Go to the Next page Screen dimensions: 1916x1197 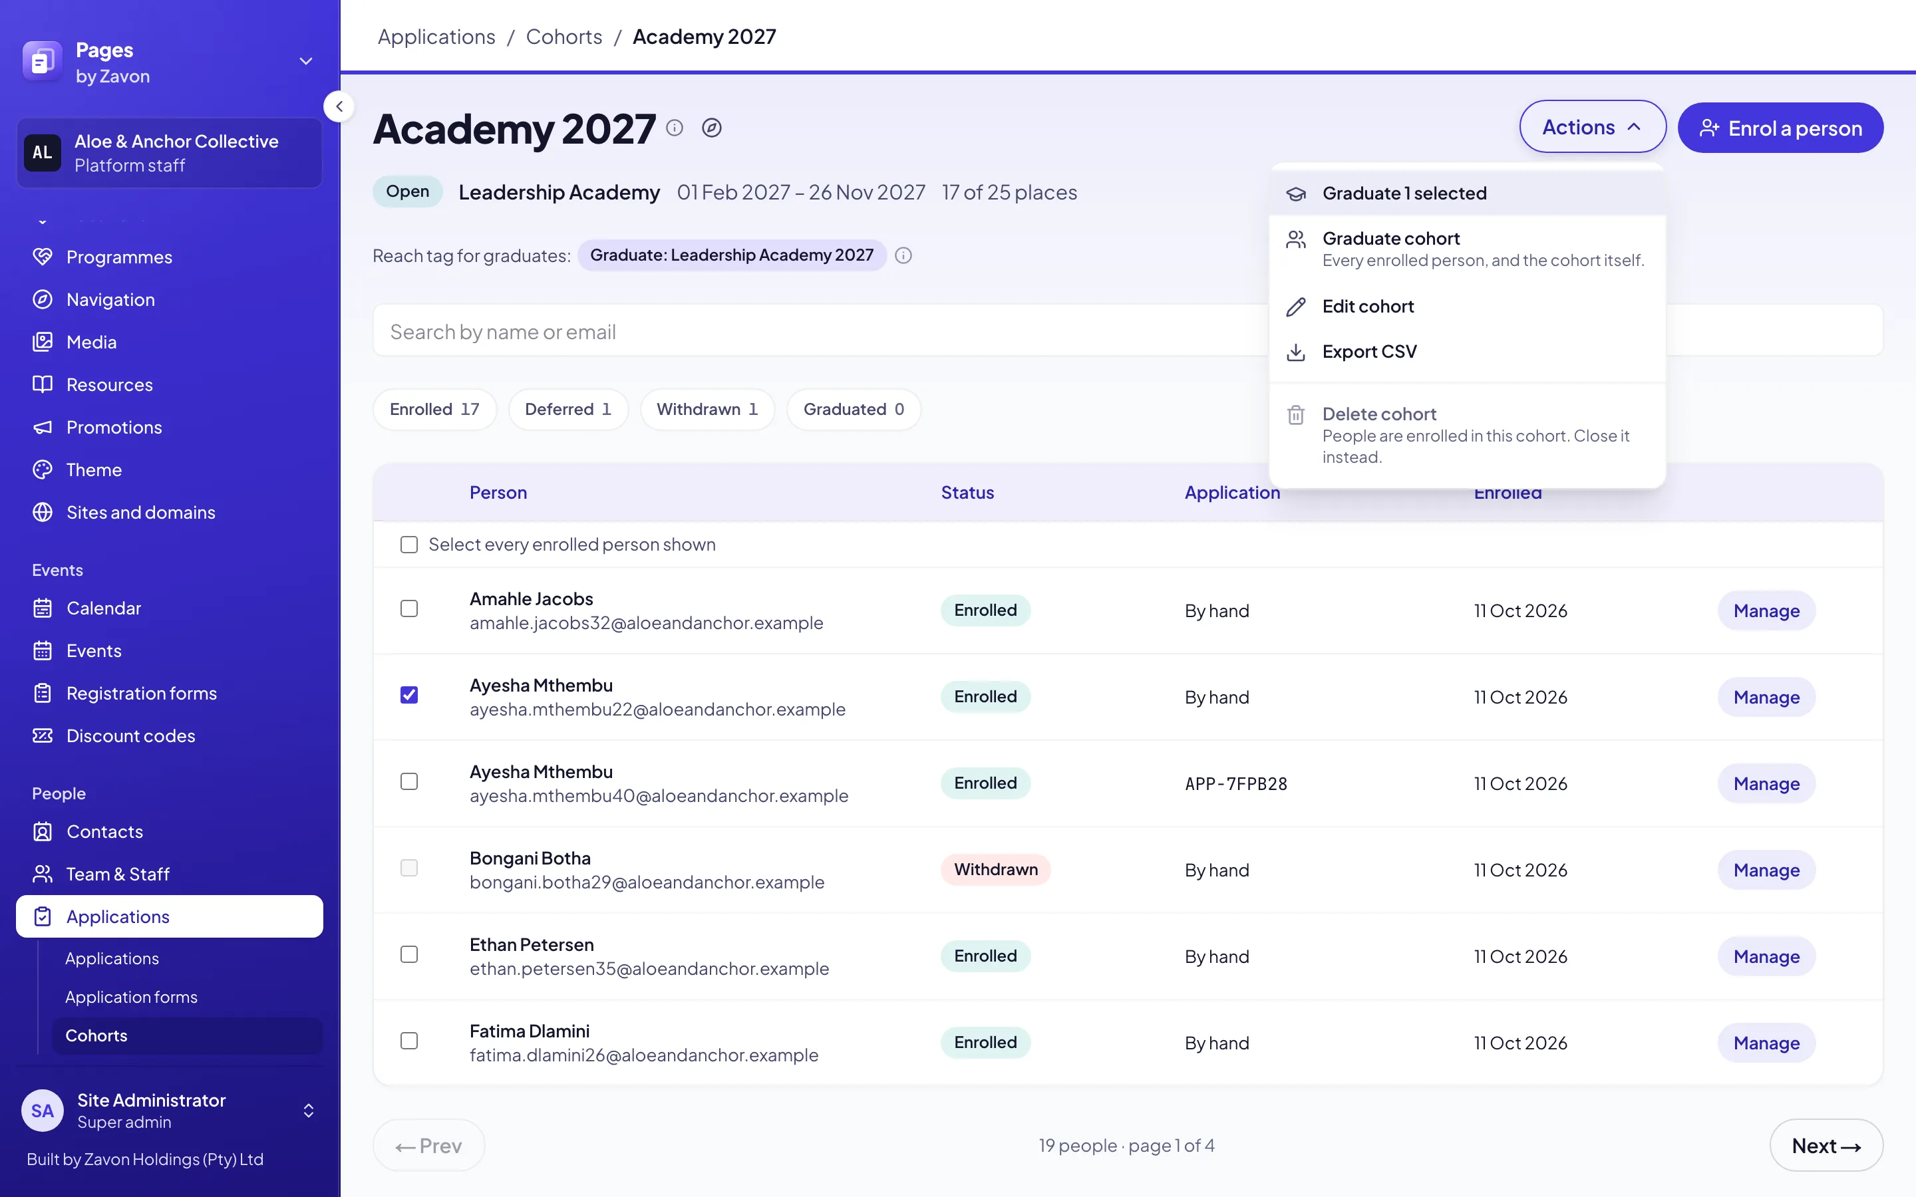click(x=1826, y=1144)
